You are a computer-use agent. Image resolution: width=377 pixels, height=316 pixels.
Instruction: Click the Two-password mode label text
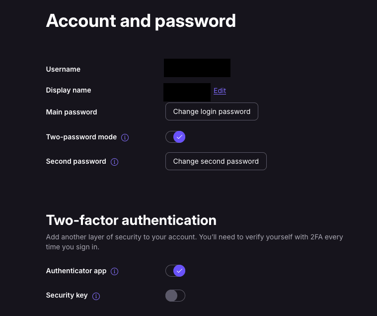click(81, 137)
